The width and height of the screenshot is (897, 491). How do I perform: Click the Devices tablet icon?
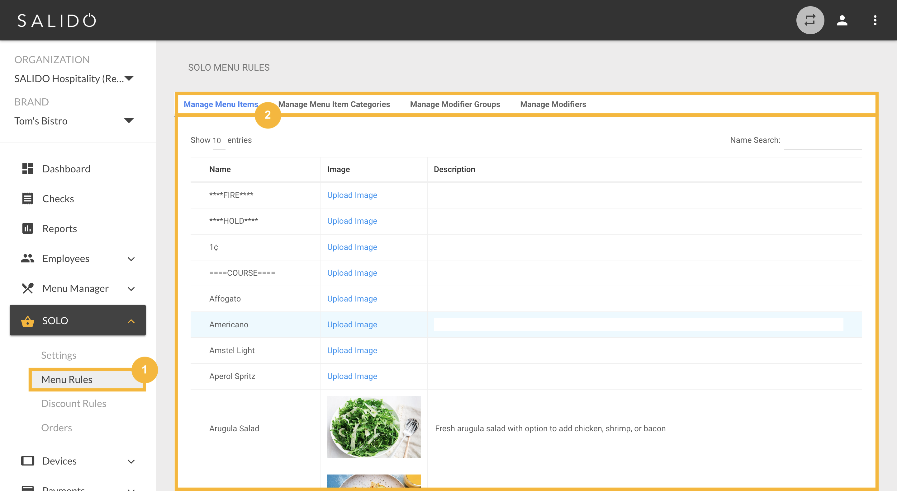[x=27, y=461]
